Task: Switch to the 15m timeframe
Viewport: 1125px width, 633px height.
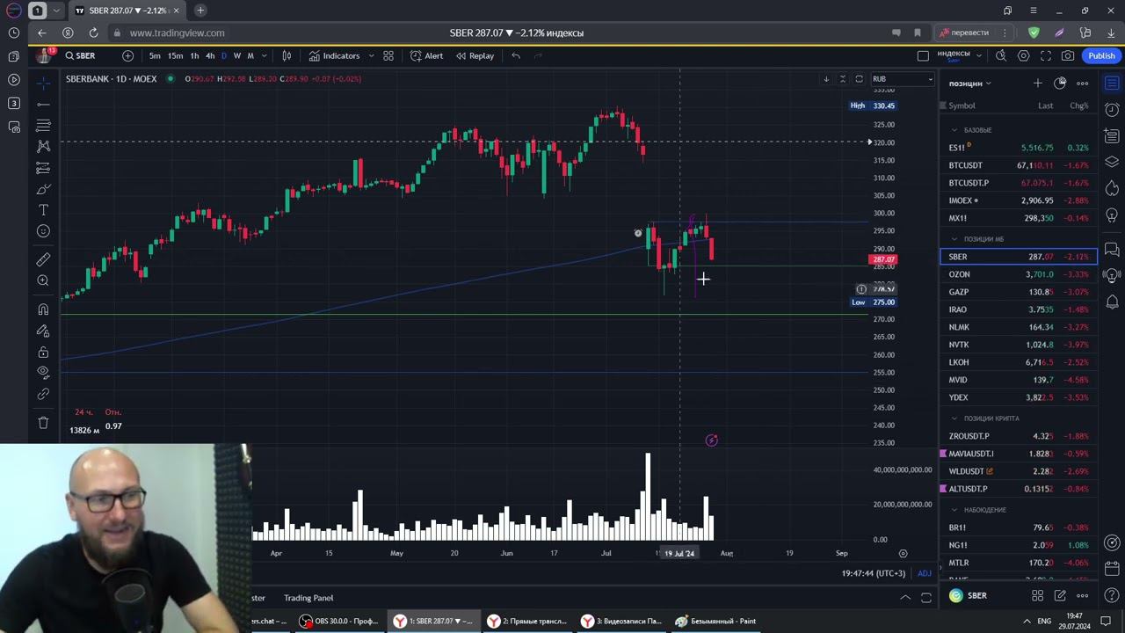Action: tap(176, 55)
